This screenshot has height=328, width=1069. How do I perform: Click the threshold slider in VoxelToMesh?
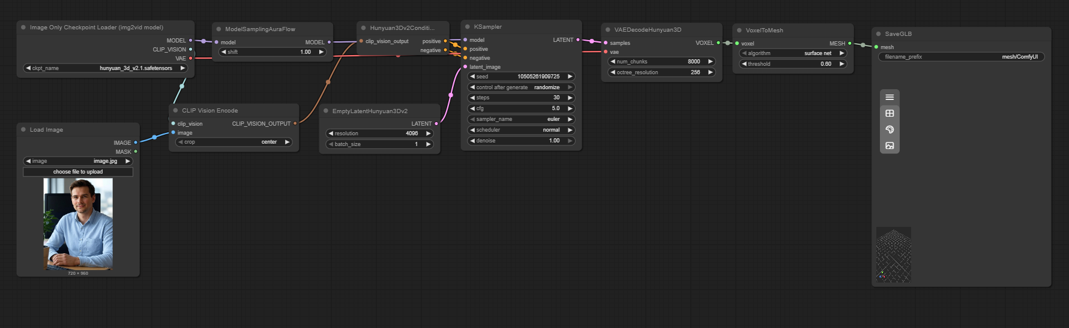coord(792,64)
